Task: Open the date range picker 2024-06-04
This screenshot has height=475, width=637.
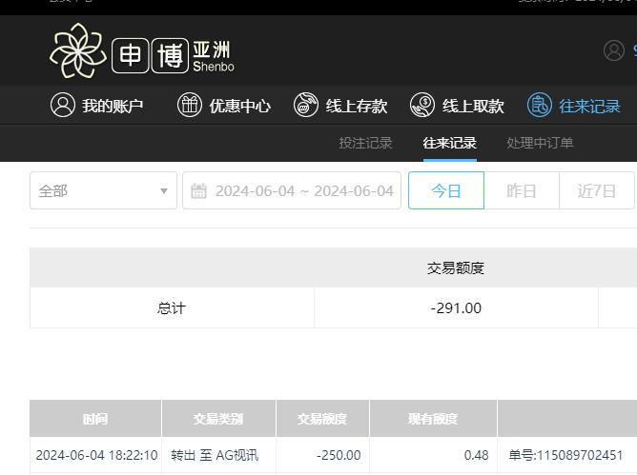Action: click(292, 190)
